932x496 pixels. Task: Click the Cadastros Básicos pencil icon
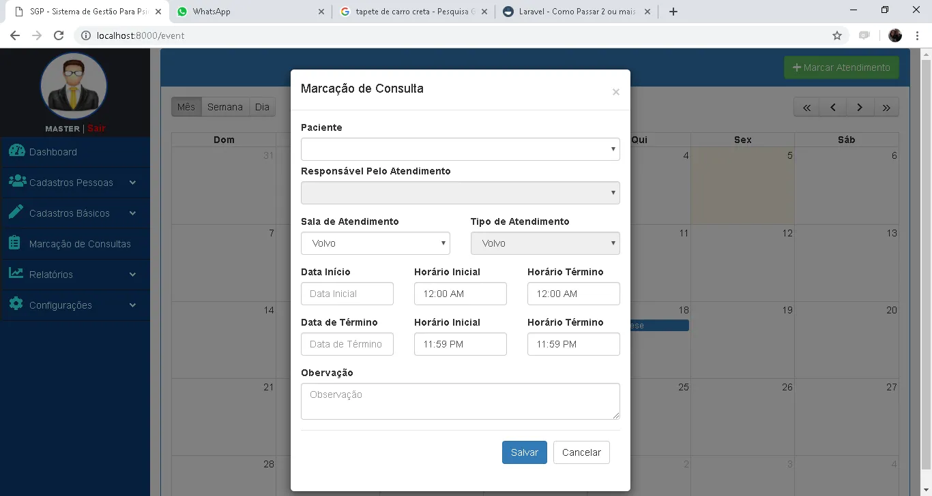[x=16, y=212]
